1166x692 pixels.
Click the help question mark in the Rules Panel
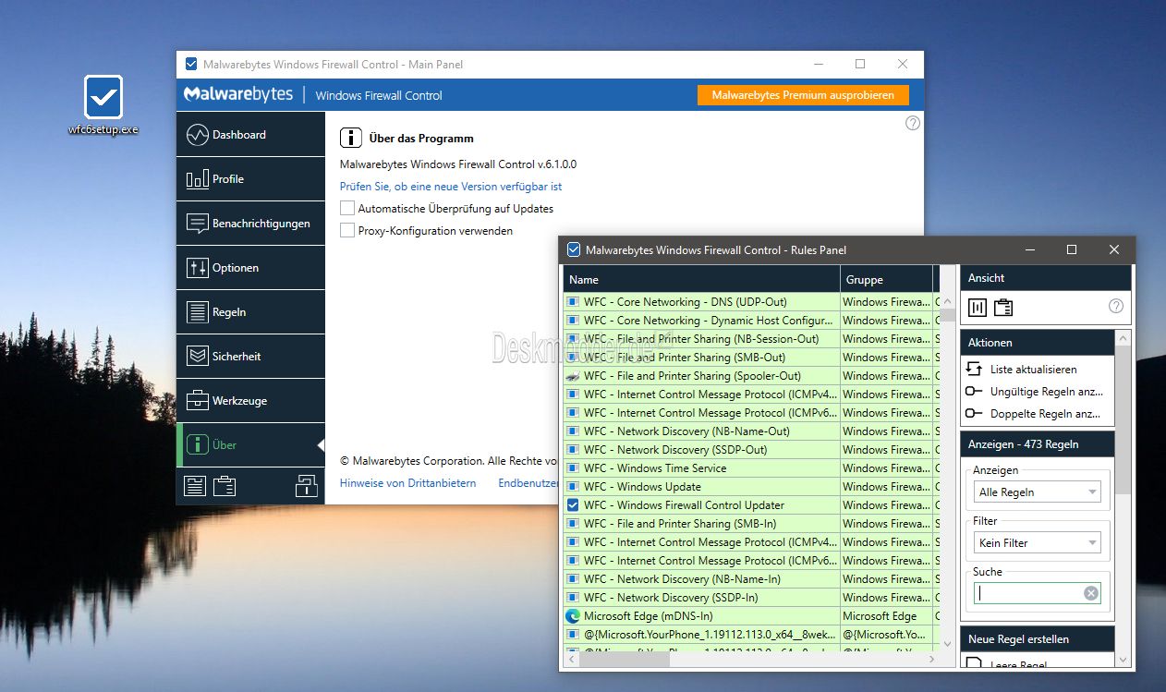point(1116,307)
